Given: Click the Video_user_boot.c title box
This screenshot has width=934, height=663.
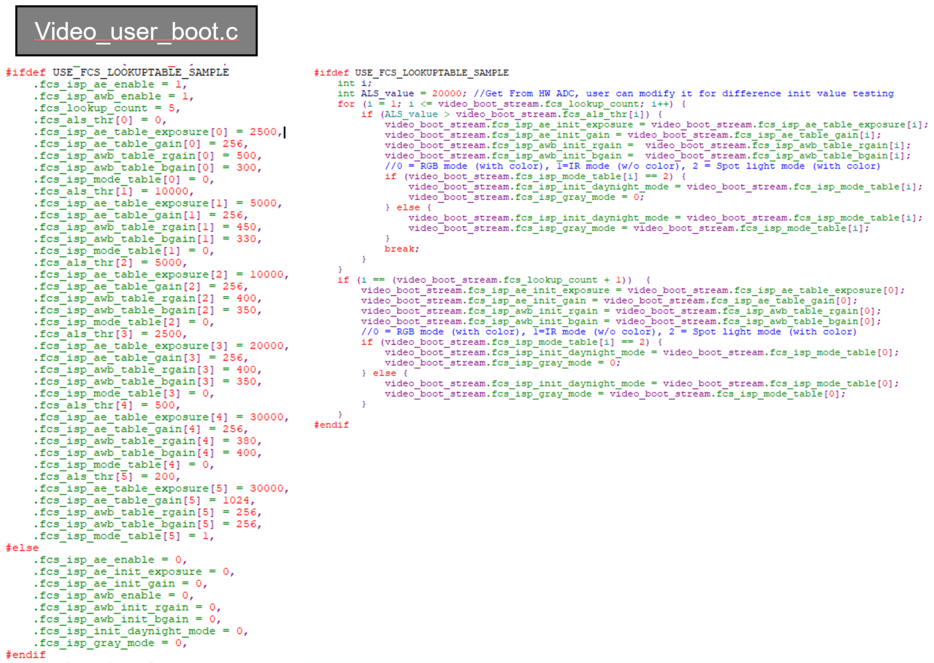Looking at the screenshot, I should coord(136,31).
